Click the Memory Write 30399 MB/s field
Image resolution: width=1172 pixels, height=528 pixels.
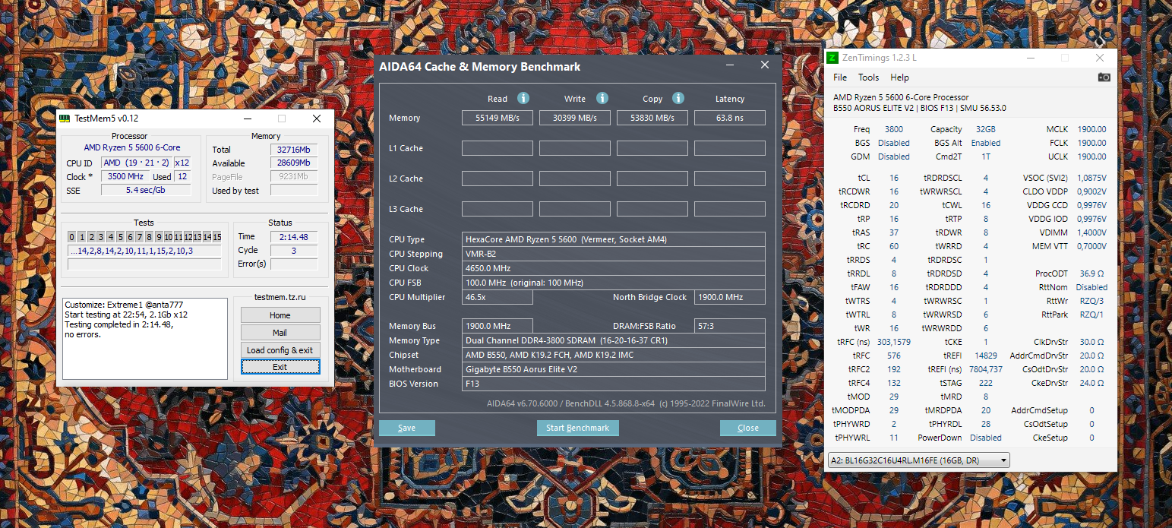[575, 118]
